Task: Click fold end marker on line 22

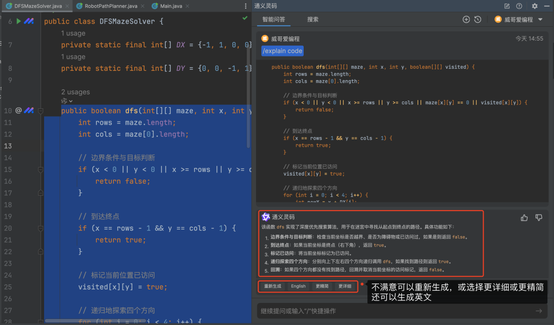Action: [41, 252]
